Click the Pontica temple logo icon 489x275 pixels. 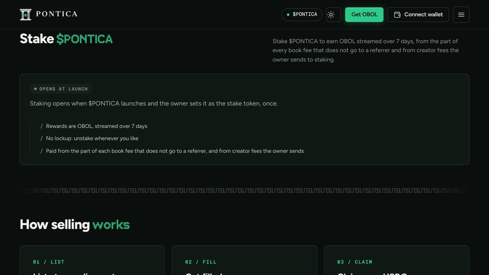(26, 14)
